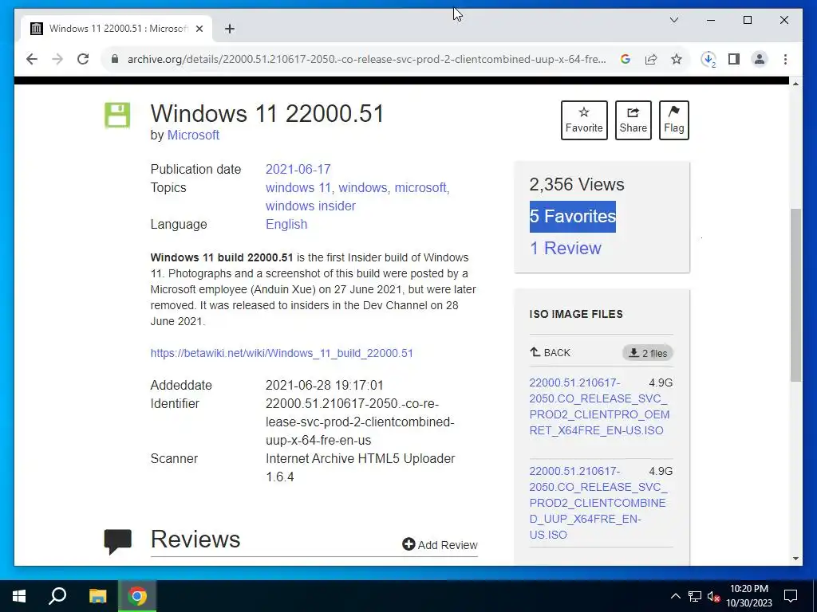The height and width of the screenshot is (612, 817).
Task: Open the 'windows' topic link
Action: click(x=363, y=187)
